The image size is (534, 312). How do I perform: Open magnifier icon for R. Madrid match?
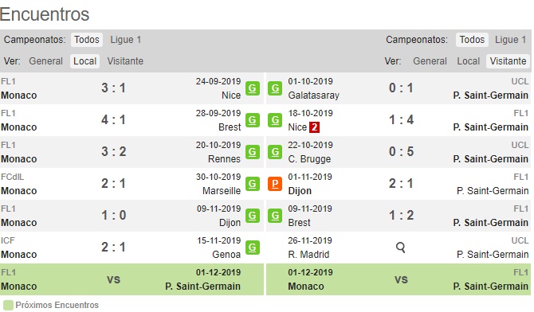tap(401, 248)
